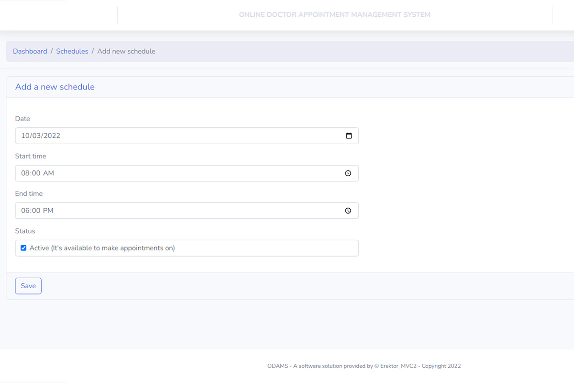
Task: Toggle the Active status checkbox
Action: tap(23, 248)
